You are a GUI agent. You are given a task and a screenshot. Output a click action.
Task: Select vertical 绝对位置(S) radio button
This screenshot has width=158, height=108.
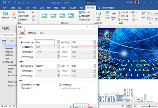coord(21,71)
